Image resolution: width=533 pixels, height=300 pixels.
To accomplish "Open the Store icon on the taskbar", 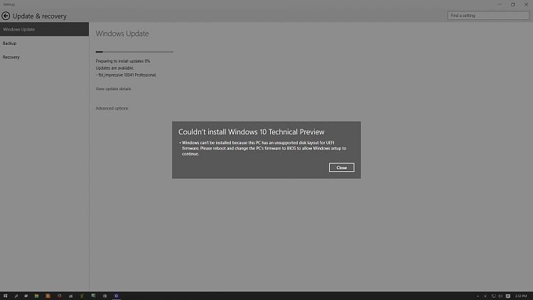I will pyautogui.click(x=104, y=296).
